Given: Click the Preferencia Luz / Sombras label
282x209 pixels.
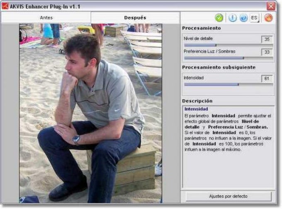Looking at the screenshot, I should click(209, 52).
